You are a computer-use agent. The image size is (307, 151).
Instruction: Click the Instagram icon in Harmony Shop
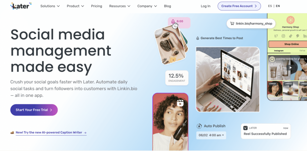pyautogui.click(x=283, y=36)
